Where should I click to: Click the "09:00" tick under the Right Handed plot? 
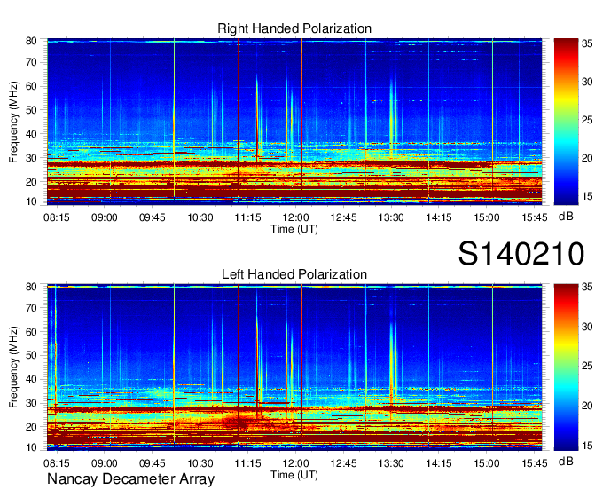pyautogui.click(x=105, y=217)
